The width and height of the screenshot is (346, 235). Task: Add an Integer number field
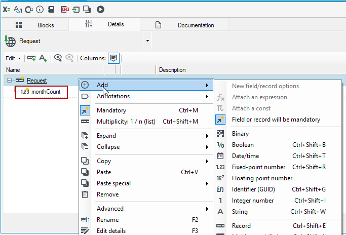click(278, 201)
